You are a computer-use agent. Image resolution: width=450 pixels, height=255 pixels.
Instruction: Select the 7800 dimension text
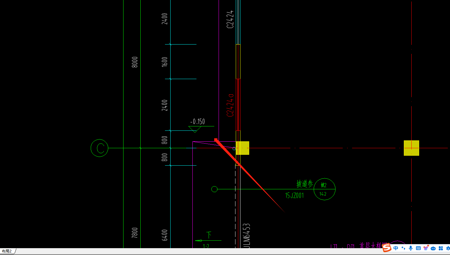tap(135, 233)
